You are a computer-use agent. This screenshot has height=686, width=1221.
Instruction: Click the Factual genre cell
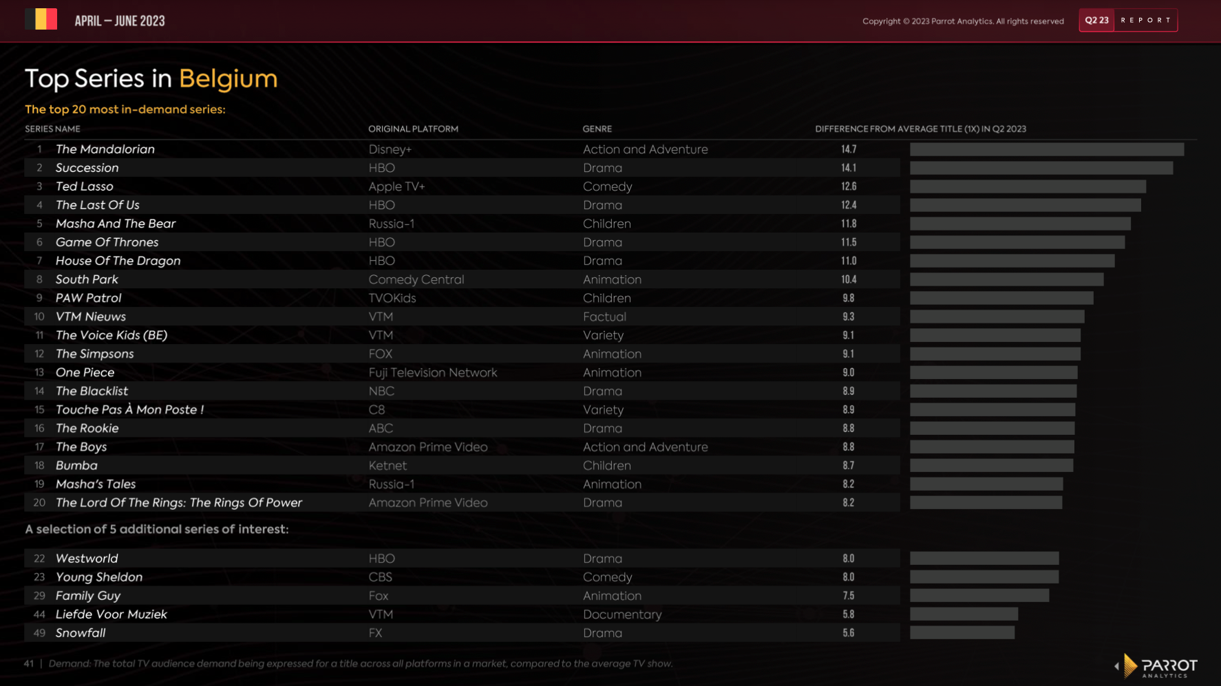pos(604,317)
